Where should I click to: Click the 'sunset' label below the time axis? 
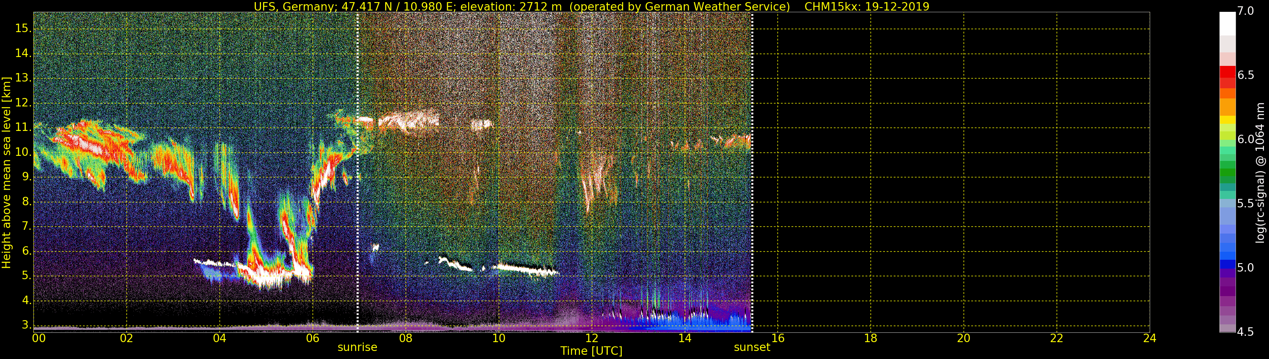(x=752, y=347)
